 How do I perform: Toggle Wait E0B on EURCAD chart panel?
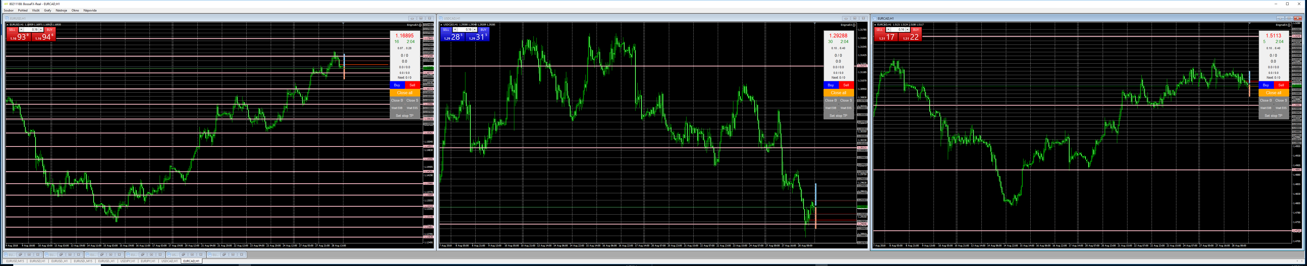tap(1266, 108)
